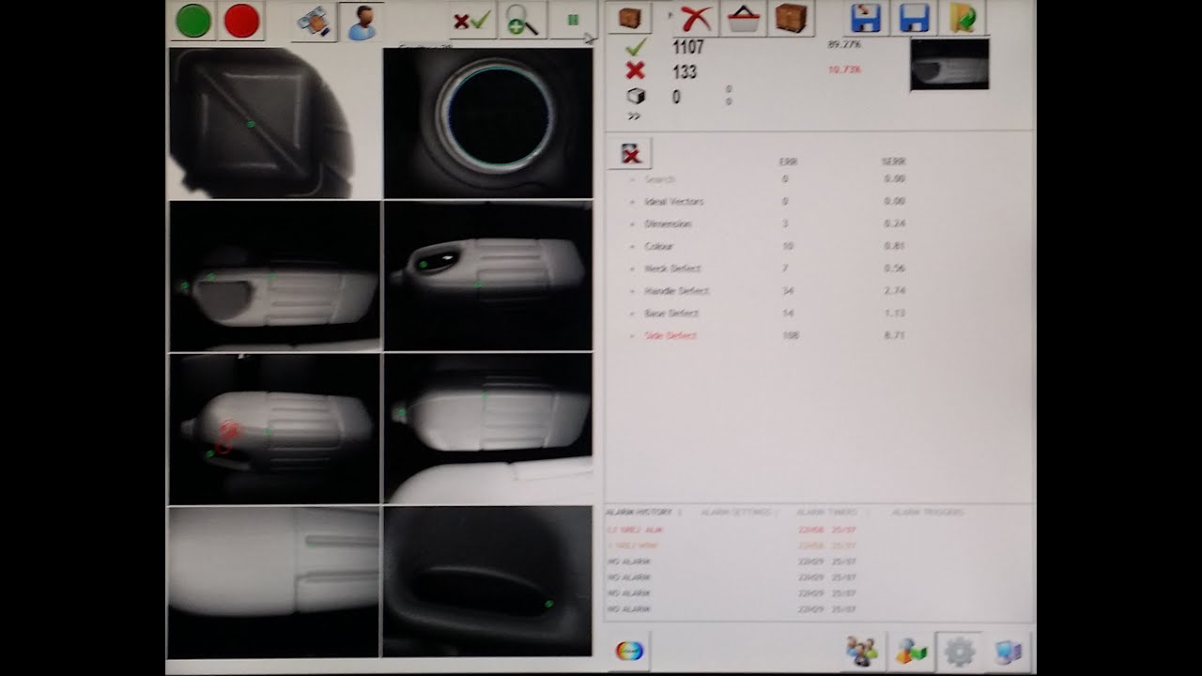The image size is (1202, 676).
Task: Open the hand-with-card tool icon
Action: coord(314,22)
